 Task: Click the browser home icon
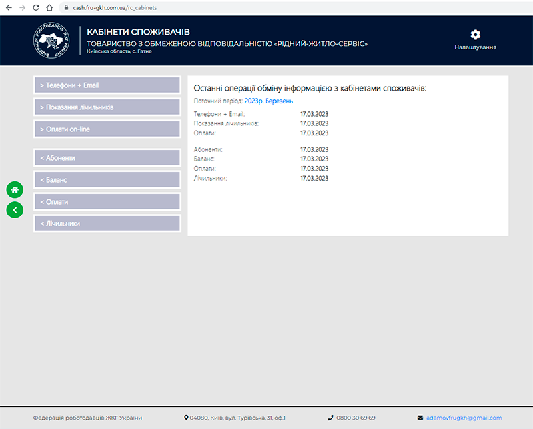49,7
